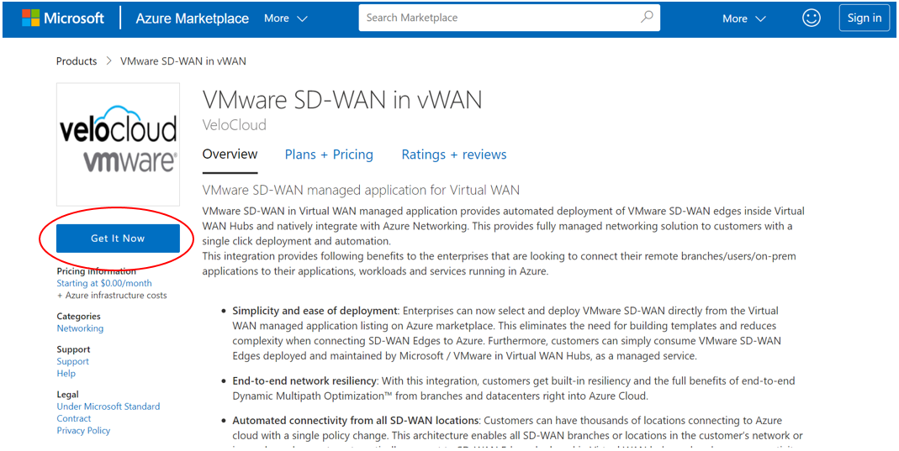
Task: Open Azure Marketplace home link
Action: click(192, 18)
